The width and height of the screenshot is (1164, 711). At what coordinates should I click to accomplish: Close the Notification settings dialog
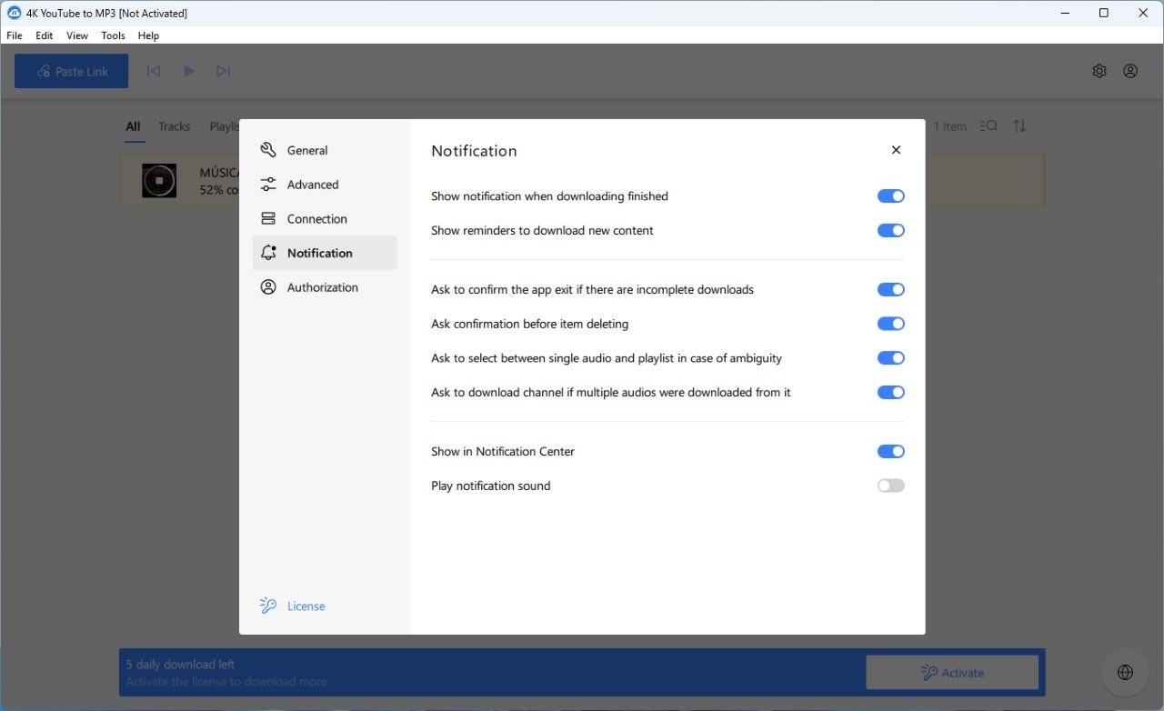pyautogui.click(x=896, y=150)
